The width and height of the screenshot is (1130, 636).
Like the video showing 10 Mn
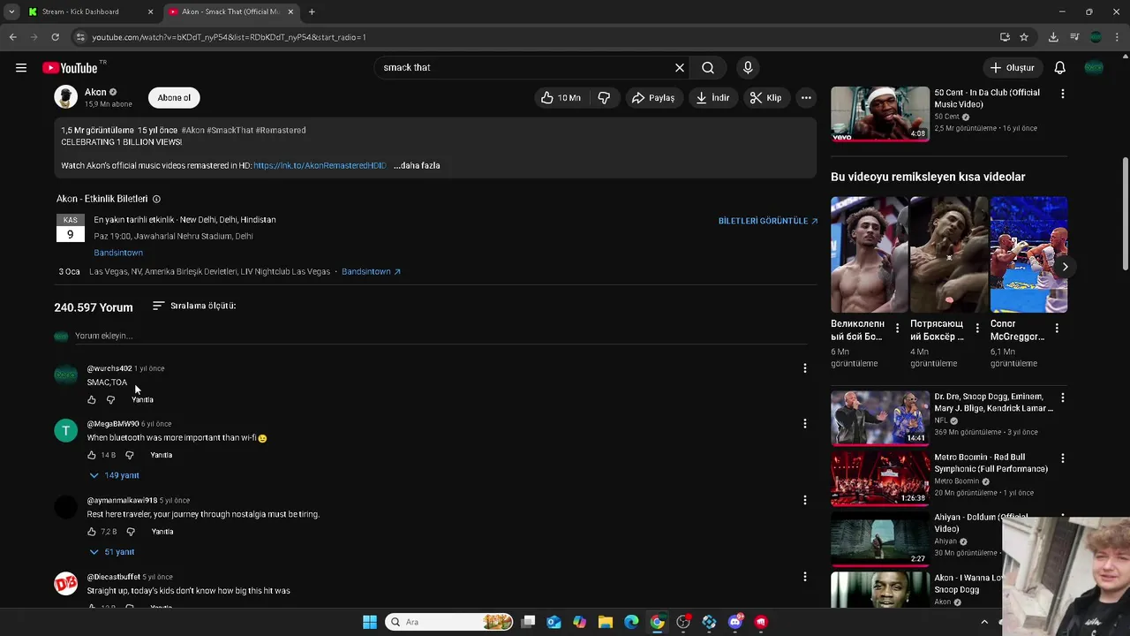click(x=561, y=98)
